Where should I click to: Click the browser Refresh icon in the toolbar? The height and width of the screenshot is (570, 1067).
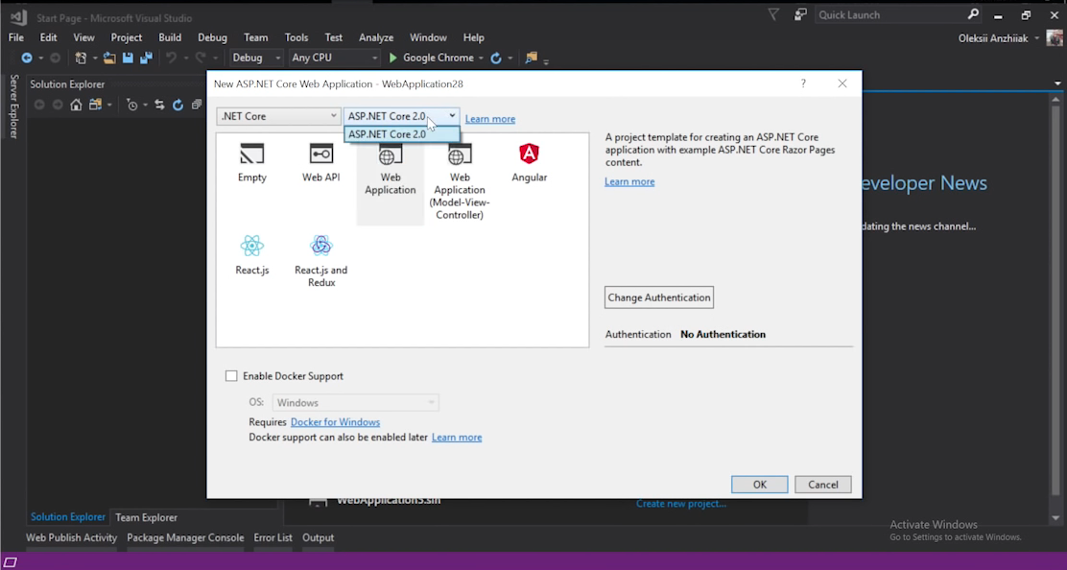tap(496, 58)
